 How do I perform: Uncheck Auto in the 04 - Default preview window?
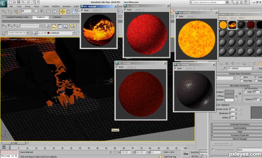coord(175,68)
